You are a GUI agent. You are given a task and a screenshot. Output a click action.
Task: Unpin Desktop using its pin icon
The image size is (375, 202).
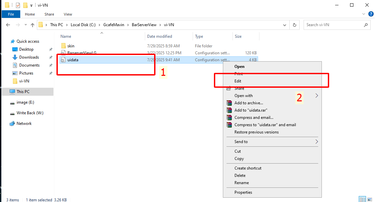point(51,49)
